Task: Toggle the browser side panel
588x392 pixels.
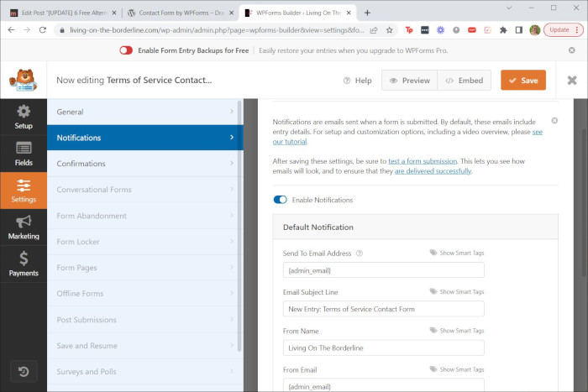Action: pyautogui.click(x=518, y=30)
